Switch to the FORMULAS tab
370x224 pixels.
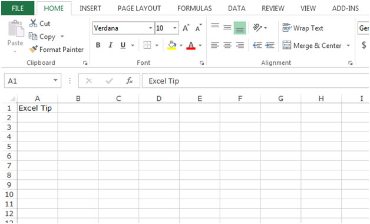point(194,8)
